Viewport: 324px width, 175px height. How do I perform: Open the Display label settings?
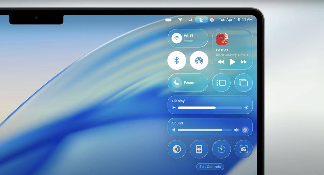178,101
